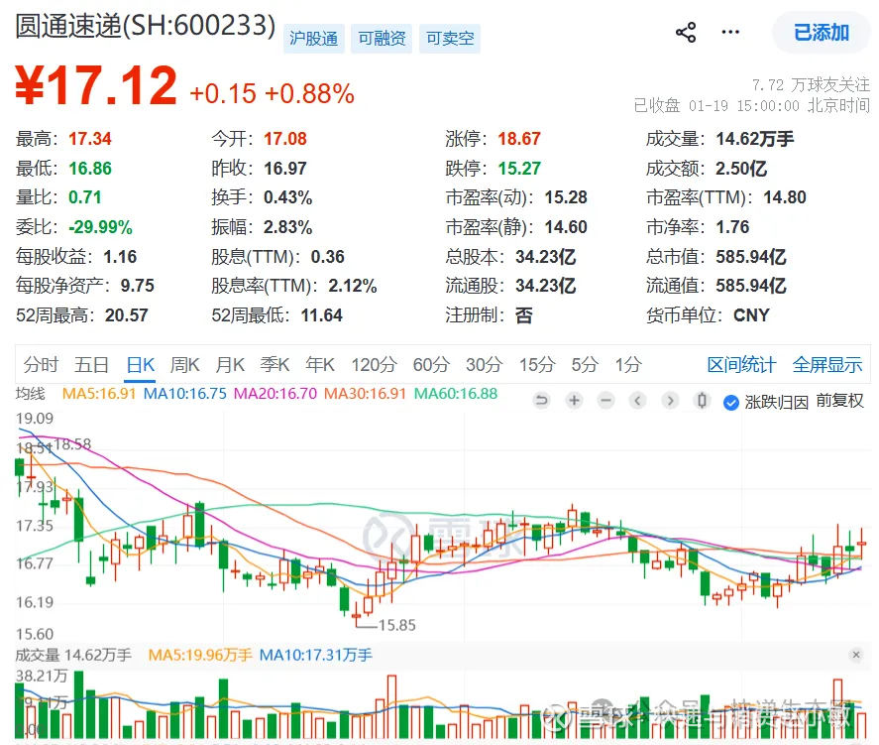Click the 52周最高 value 20.57
This screenshot has height=745, width=879.
127,315
